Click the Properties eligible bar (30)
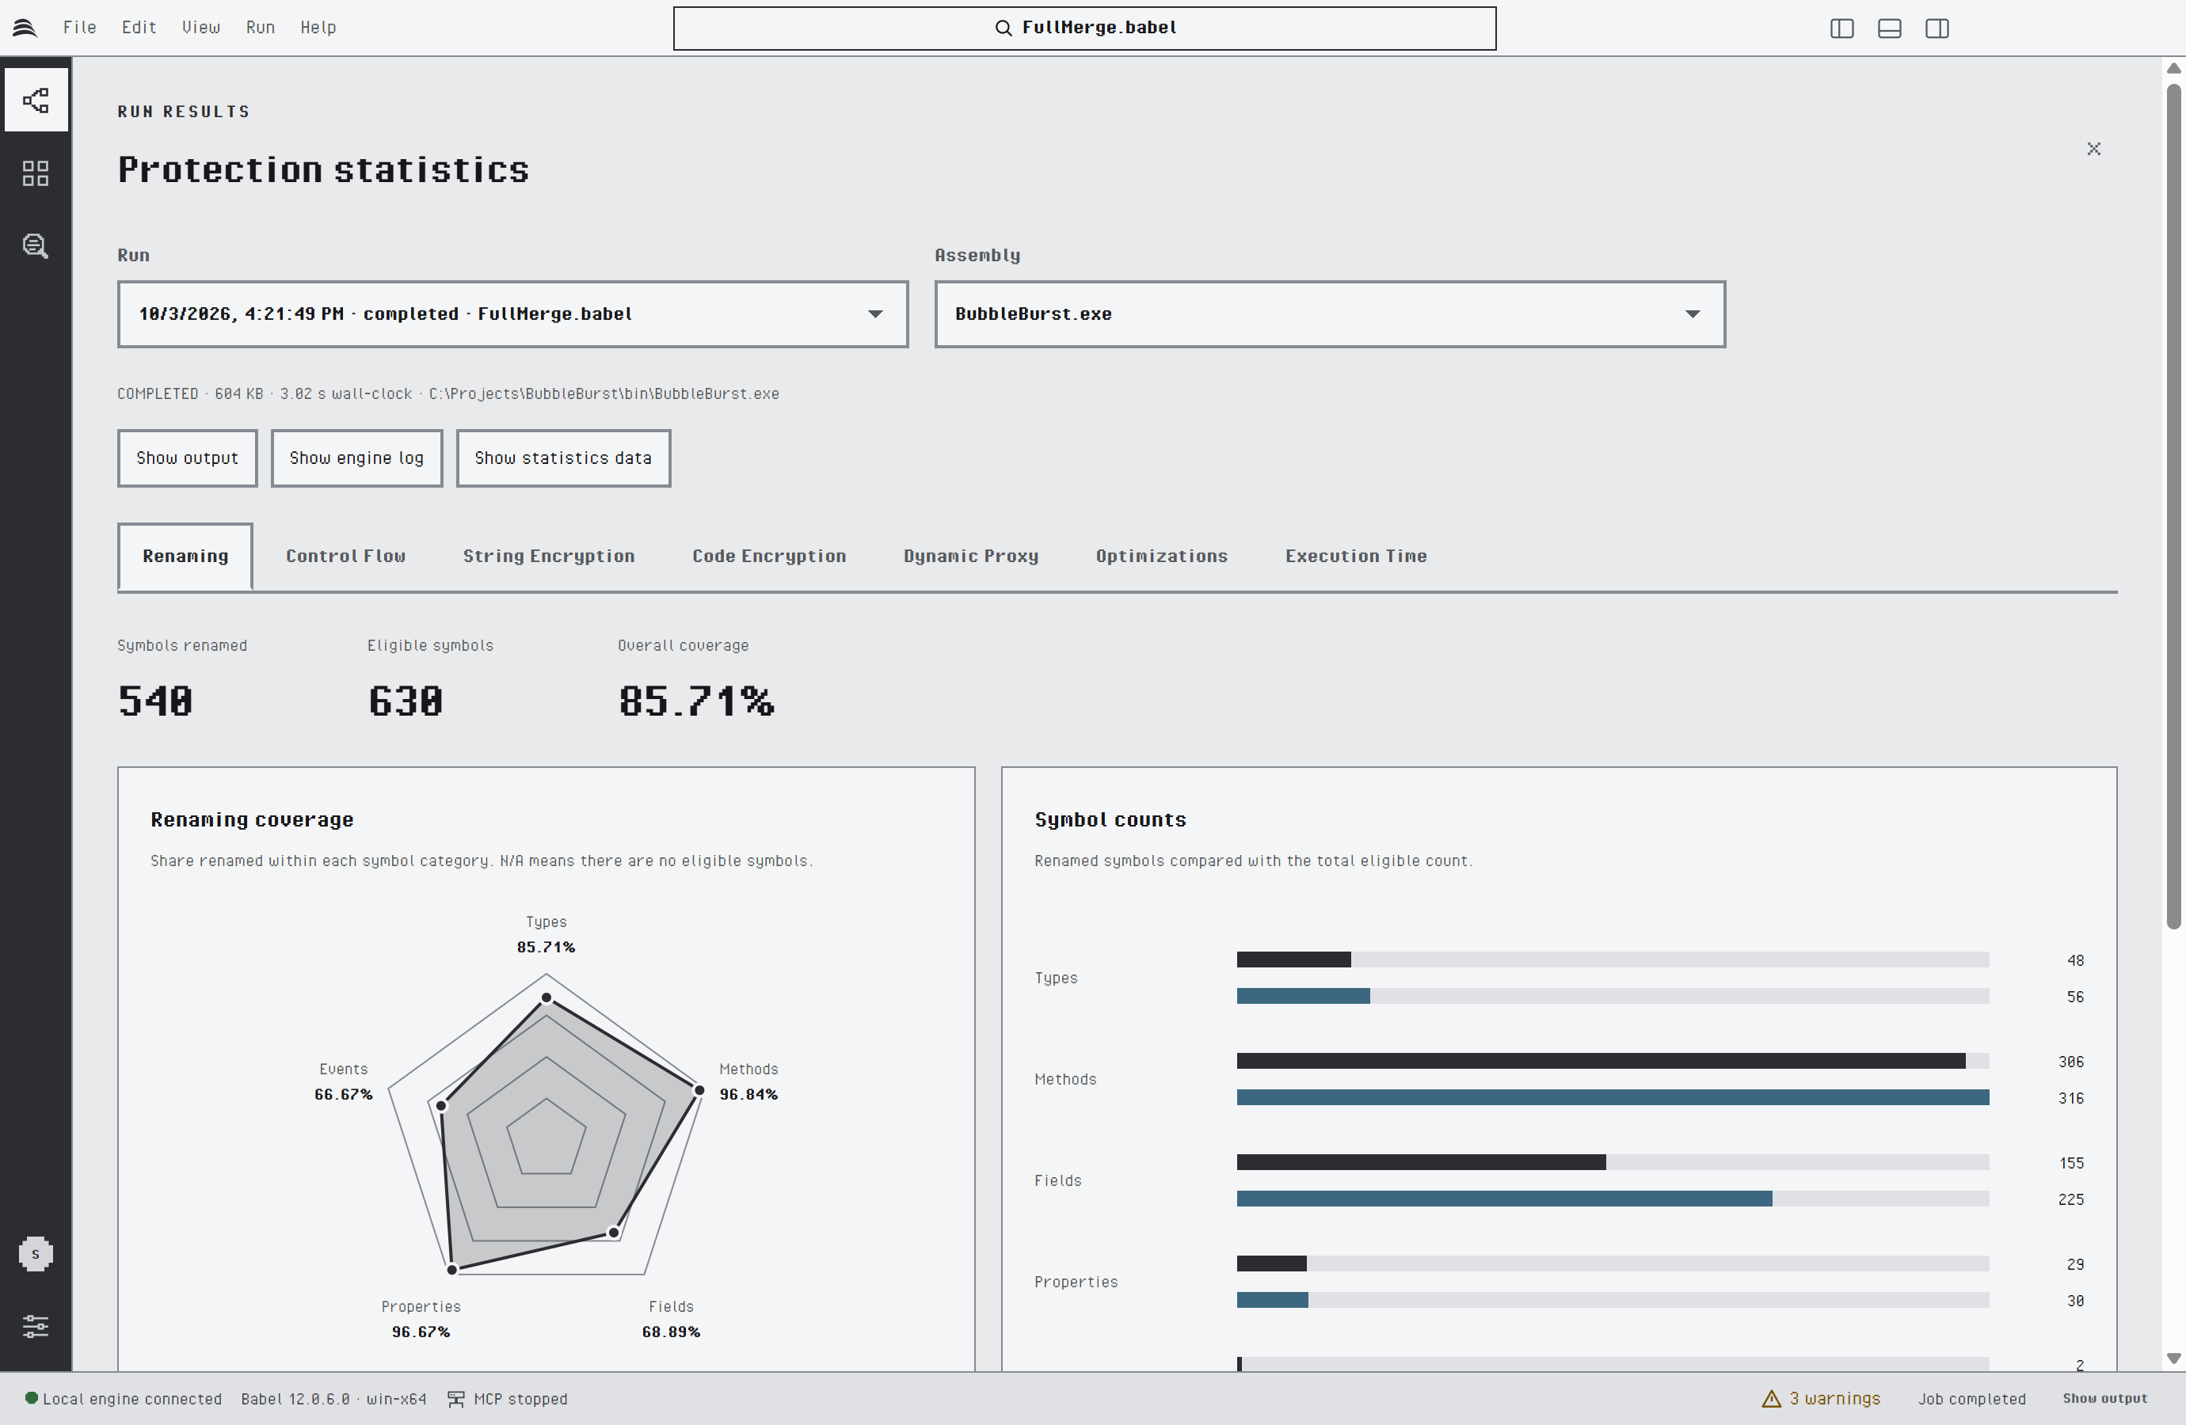Viewport: 2186px width, 1425px height. tap(1272, 1300)
